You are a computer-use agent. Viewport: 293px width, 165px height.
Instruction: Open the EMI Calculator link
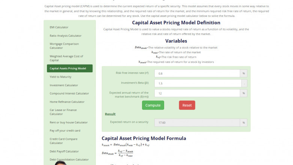click(x=59, y=27)
